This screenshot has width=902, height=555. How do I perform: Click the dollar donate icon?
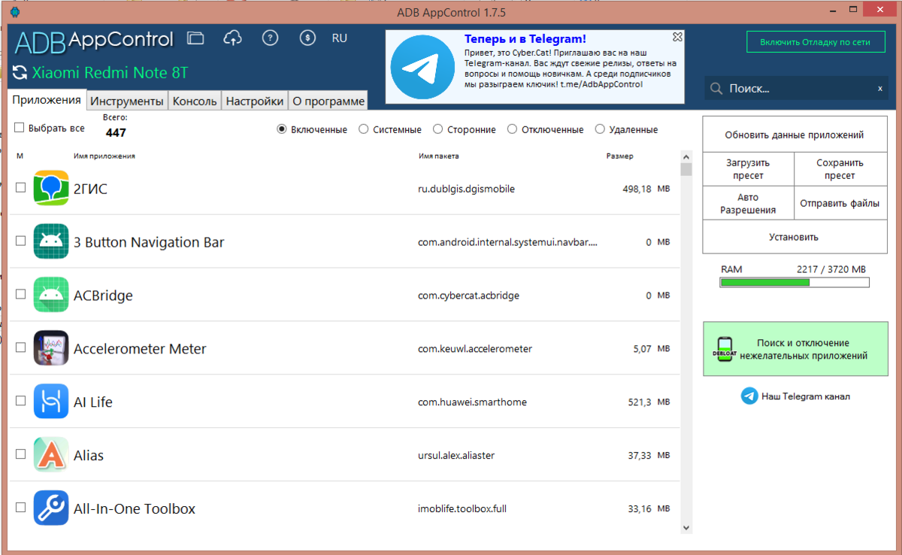tap(307, 38)
